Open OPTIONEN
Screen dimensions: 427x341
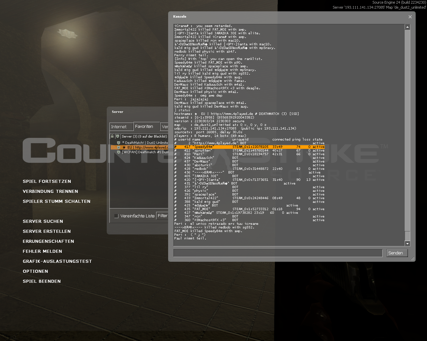click(x=35, y=271)
